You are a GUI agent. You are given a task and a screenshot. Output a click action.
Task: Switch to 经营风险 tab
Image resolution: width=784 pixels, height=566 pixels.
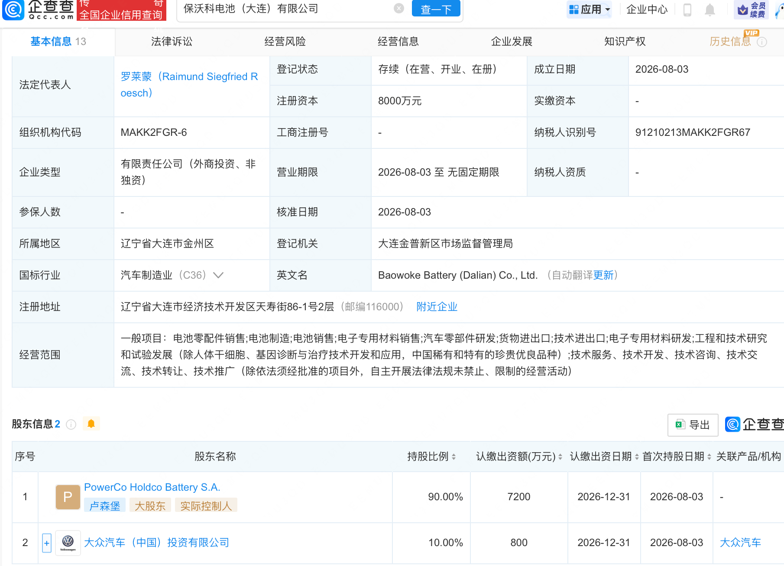(285, 42)
